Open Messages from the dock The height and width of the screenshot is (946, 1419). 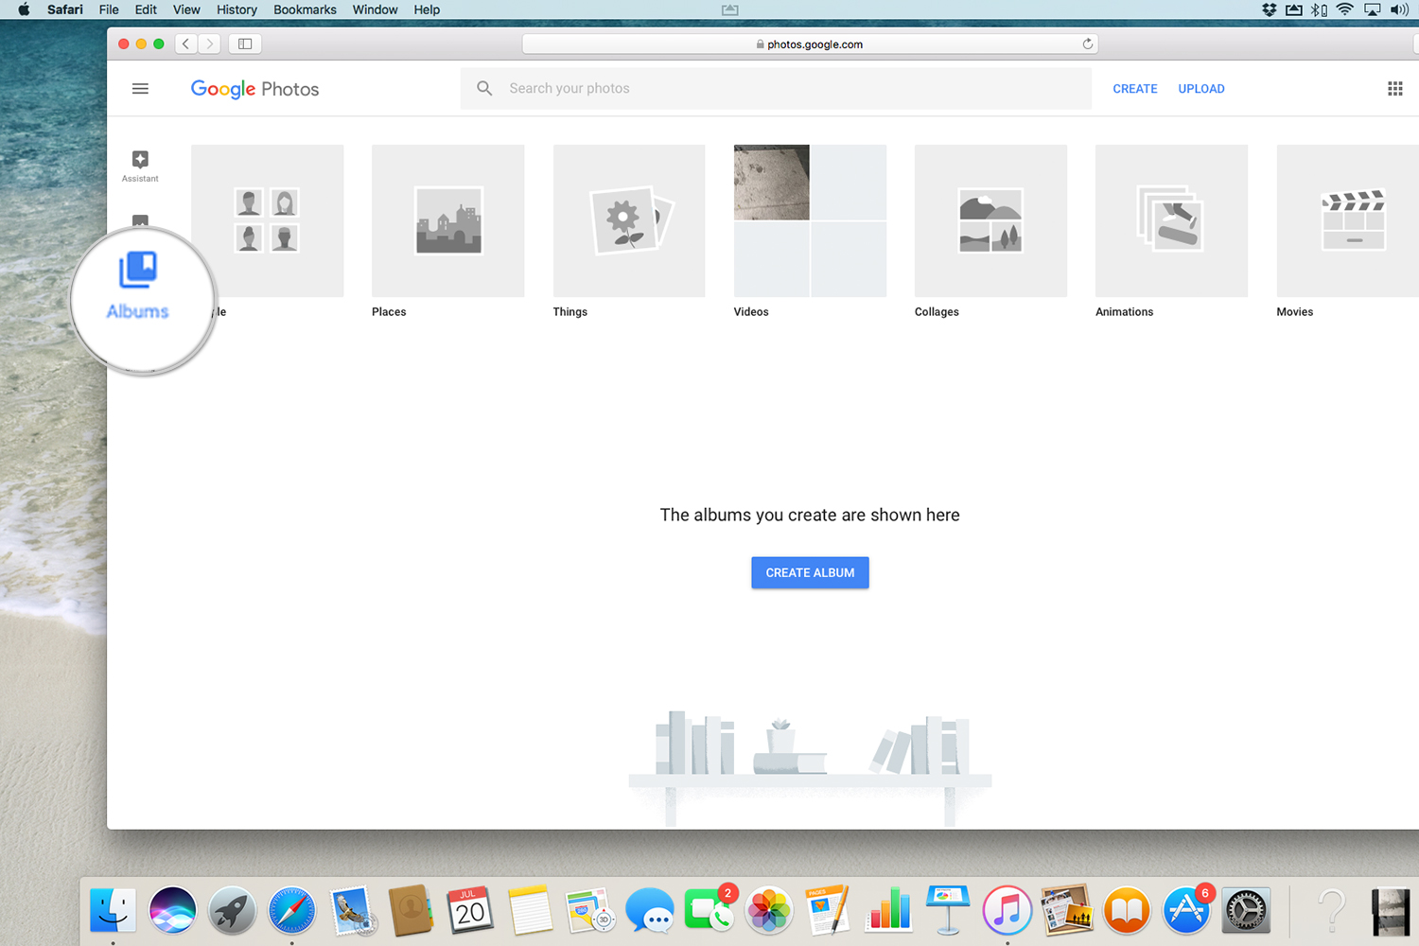click(649, 911)
